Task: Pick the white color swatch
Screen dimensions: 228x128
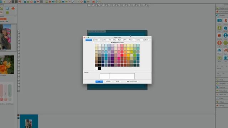Action: (97, 68)
